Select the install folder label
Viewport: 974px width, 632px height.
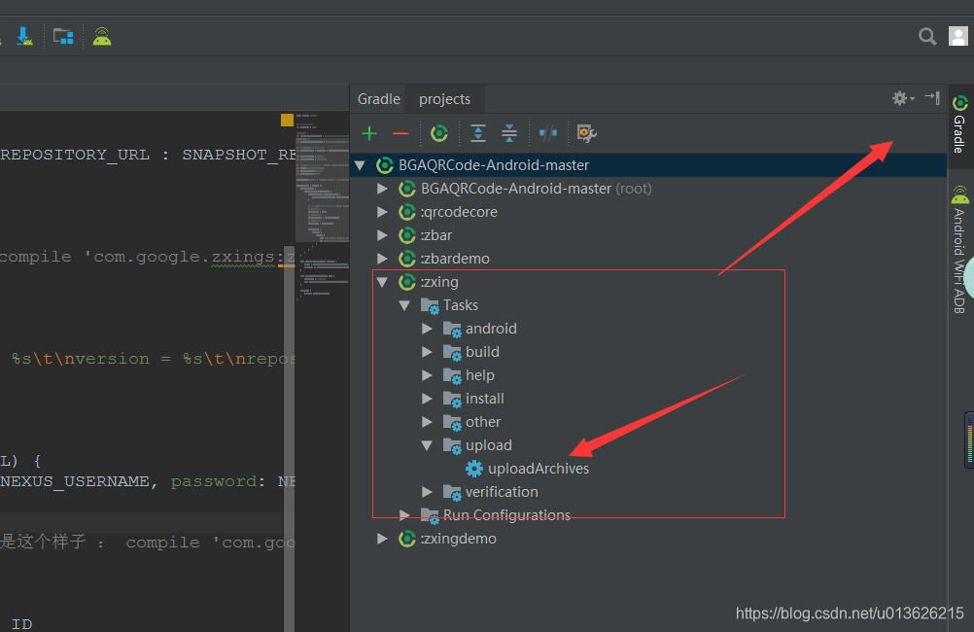[484, 399]
